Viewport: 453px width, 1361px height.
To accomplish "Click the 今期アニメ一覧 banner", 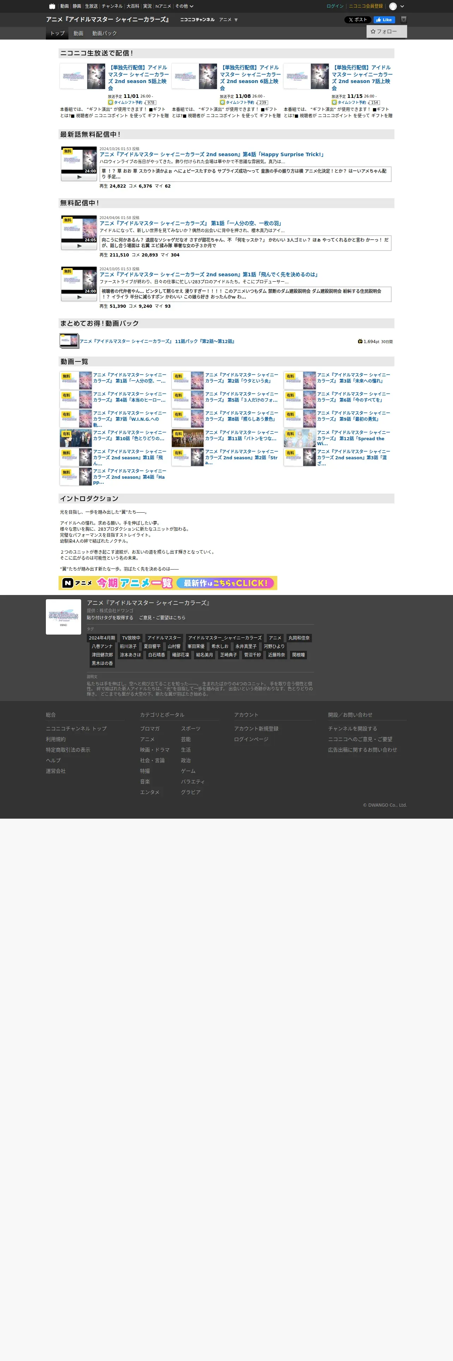I will pyautogui.click(x=168, y=583).
